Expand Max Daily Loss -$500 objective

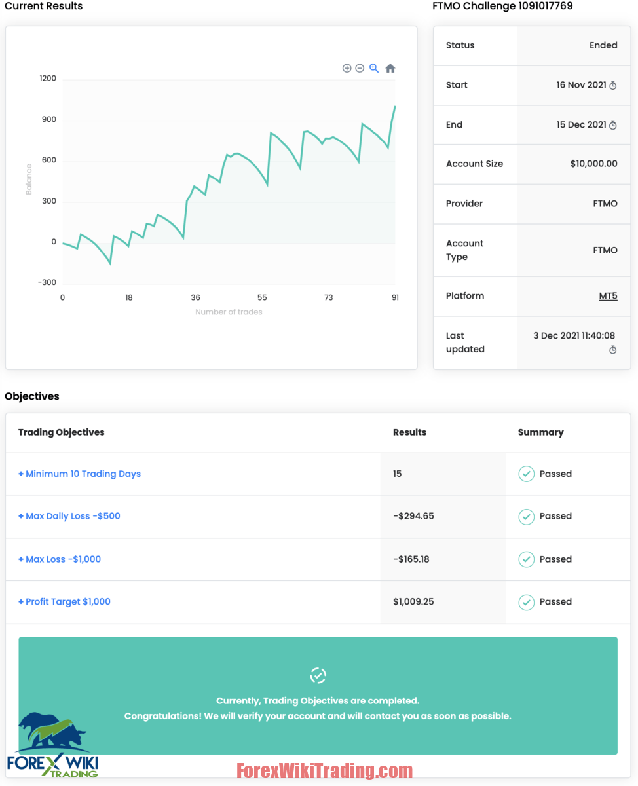(69, 516)
